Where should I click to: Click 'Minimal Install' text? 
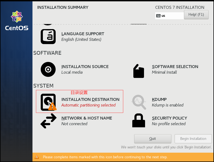coord(164,72)
